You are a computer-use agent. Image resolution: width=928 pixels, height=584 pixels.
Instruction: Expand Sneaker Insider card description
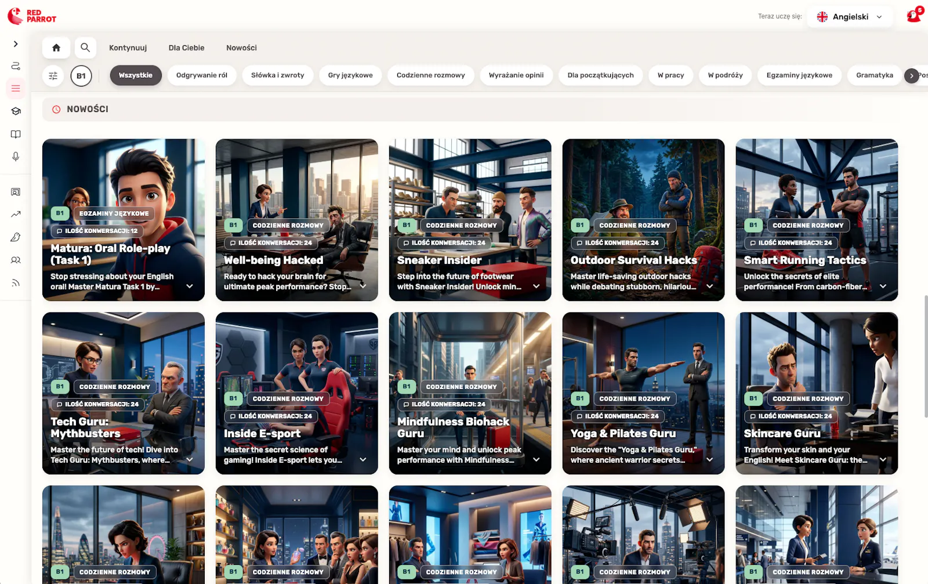click(x=536, y=286)
